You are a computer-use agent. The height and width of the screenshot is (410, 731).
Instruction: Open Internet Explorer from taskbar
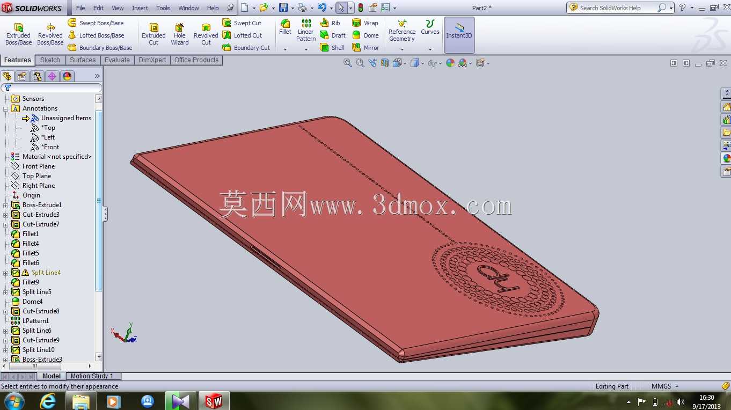48,401
